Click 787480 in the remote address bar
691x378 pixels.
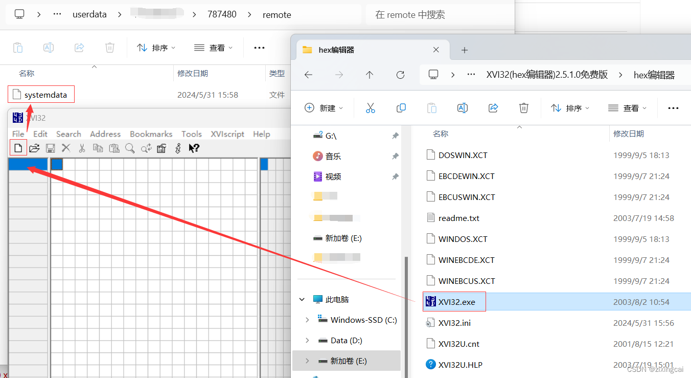[222, 14]
